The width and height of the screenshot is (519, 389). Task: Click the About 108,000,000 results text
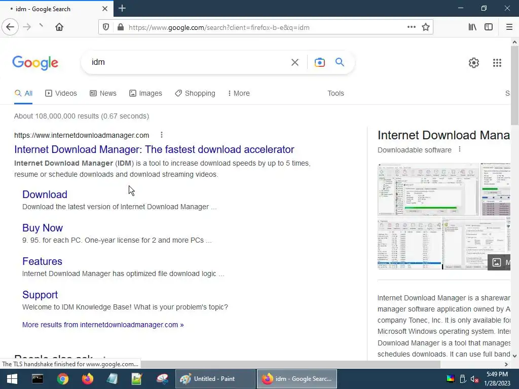pos(82,116)
